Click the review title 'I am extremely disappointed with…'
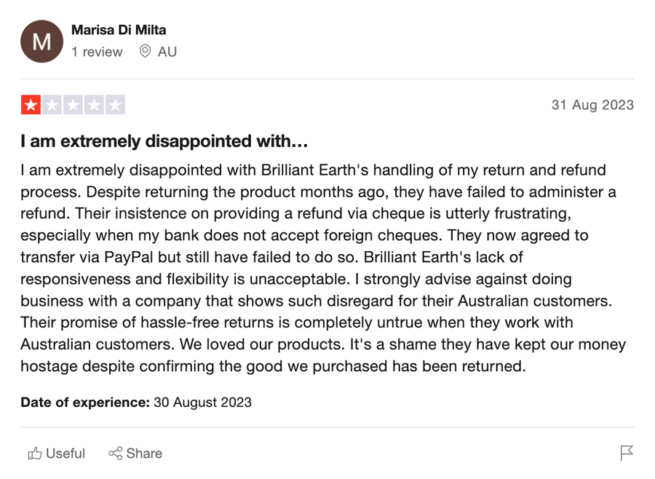The height and width of the screenshot is (479, 655). 164,141
